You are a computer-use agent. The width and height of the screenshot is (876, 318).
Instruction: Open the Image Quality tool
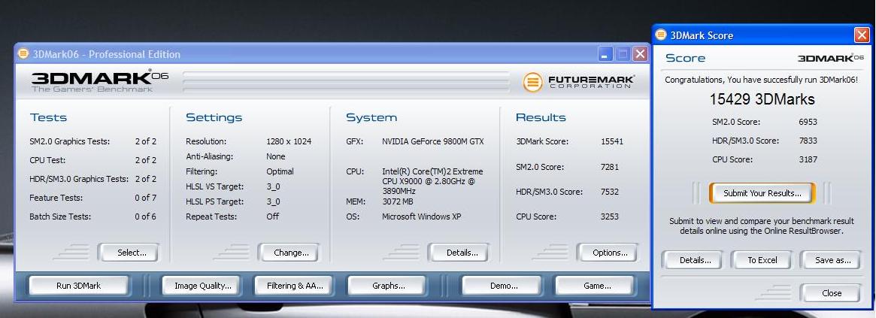click(x=202, y=286)
